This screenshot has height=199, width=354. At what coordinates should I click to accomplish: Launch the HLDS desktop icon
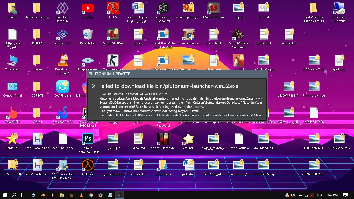tap(113, 11)
